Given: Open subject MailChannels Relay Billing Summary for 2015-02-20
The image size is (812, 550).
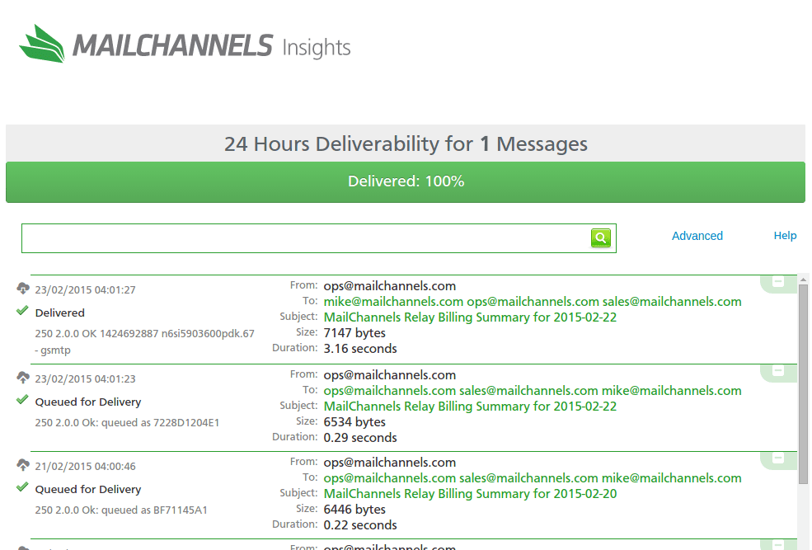Looking at the screenshot, I should pos(470,494).
